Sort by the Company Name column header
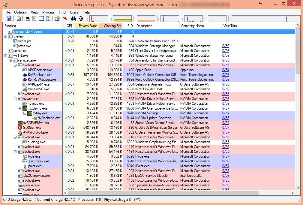This screenshot has width=303, height=205. (x=201, y=26)
